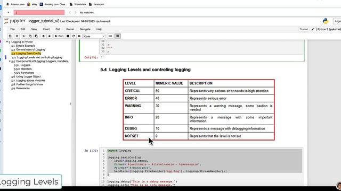
Task: Go to the next find match
Action: pos(75,13)
